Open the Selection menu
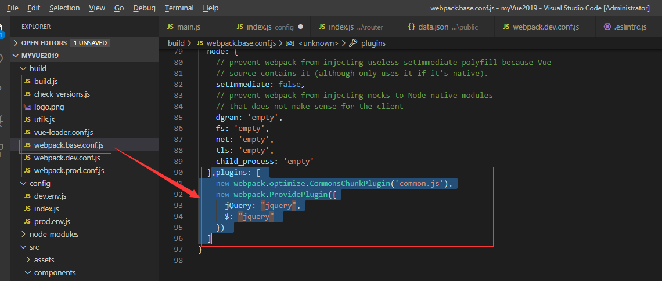 (64, 8)
